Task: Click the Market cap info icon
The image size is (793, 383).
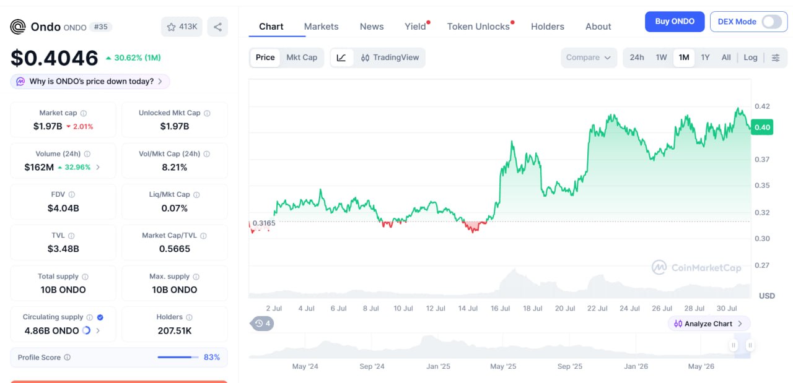Action: [84, 113]
